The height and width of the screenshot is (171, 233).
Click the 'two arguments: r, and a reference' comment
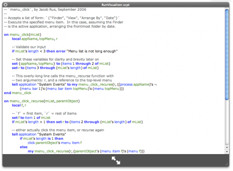(62, 80)
